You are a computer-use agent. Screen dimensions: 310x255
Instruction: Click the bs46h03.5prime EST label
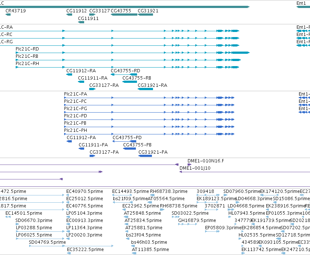(149, 242)
